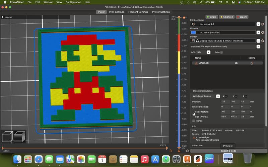Switch to sliced layers preview icon

20,136
